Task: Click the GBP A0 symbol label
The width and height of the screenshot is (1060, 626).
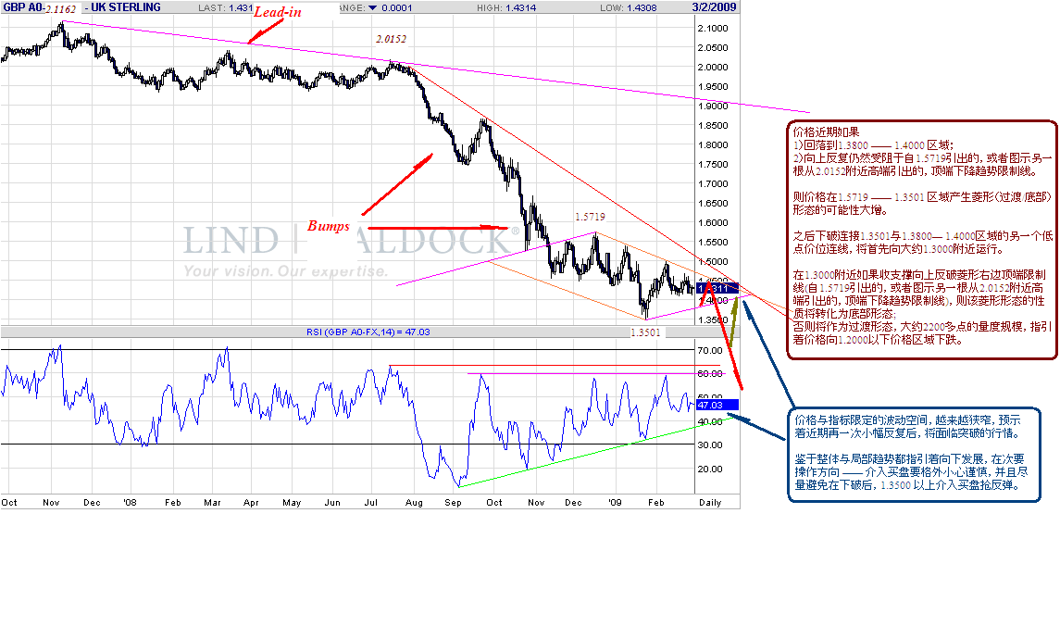Action: click(x=24, y=7)
